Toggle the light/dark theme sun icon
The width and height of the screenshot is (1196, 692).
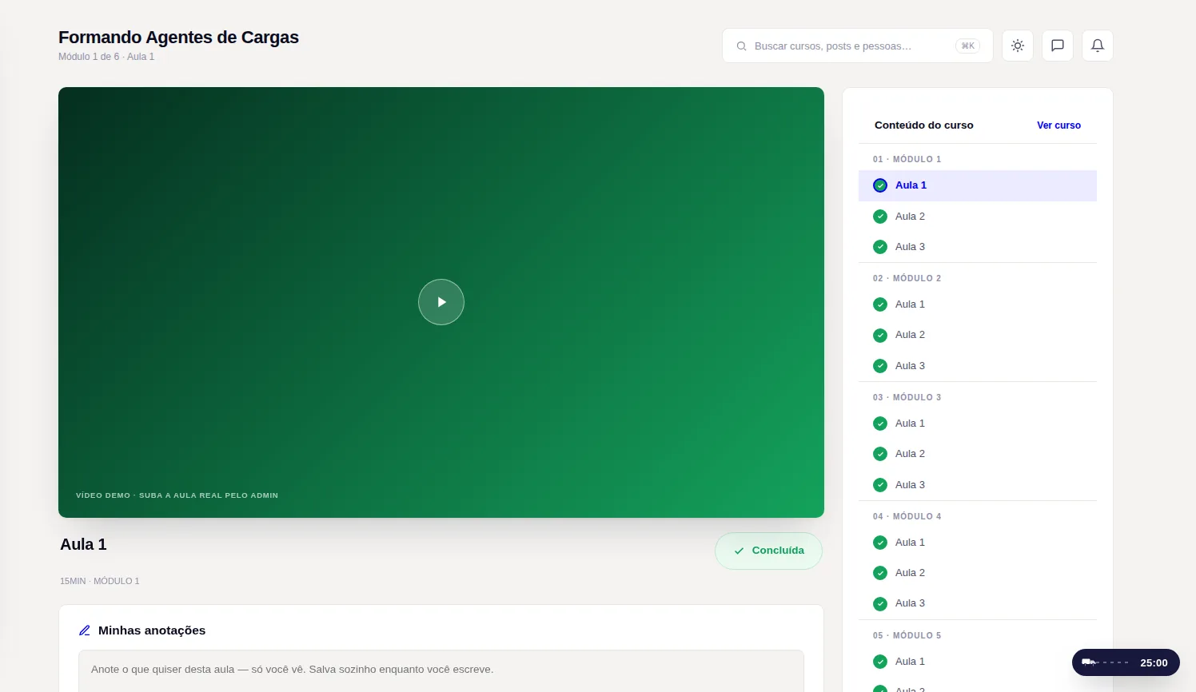click(x=1018, y=46)
